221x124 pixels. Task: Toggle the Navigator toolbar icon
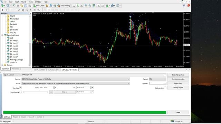(x=22, y=6)
